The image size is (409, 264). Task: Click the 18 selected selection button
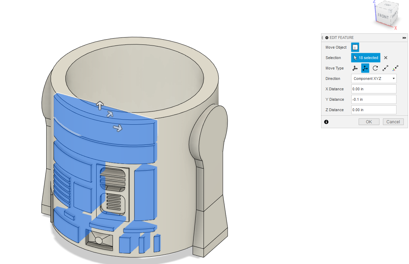(x=366, y=58)
